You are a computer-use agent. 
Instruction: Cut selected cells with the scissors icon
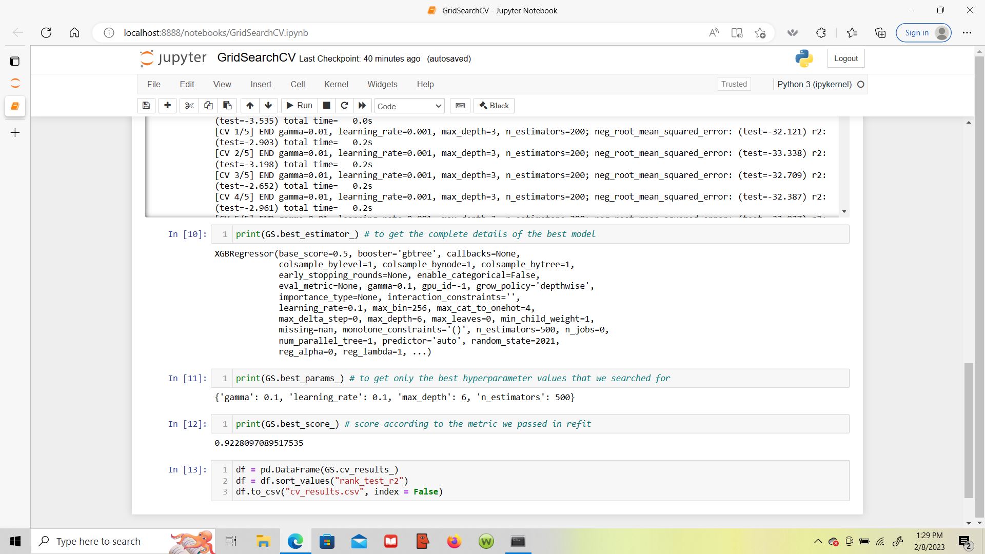pos(189,106)
